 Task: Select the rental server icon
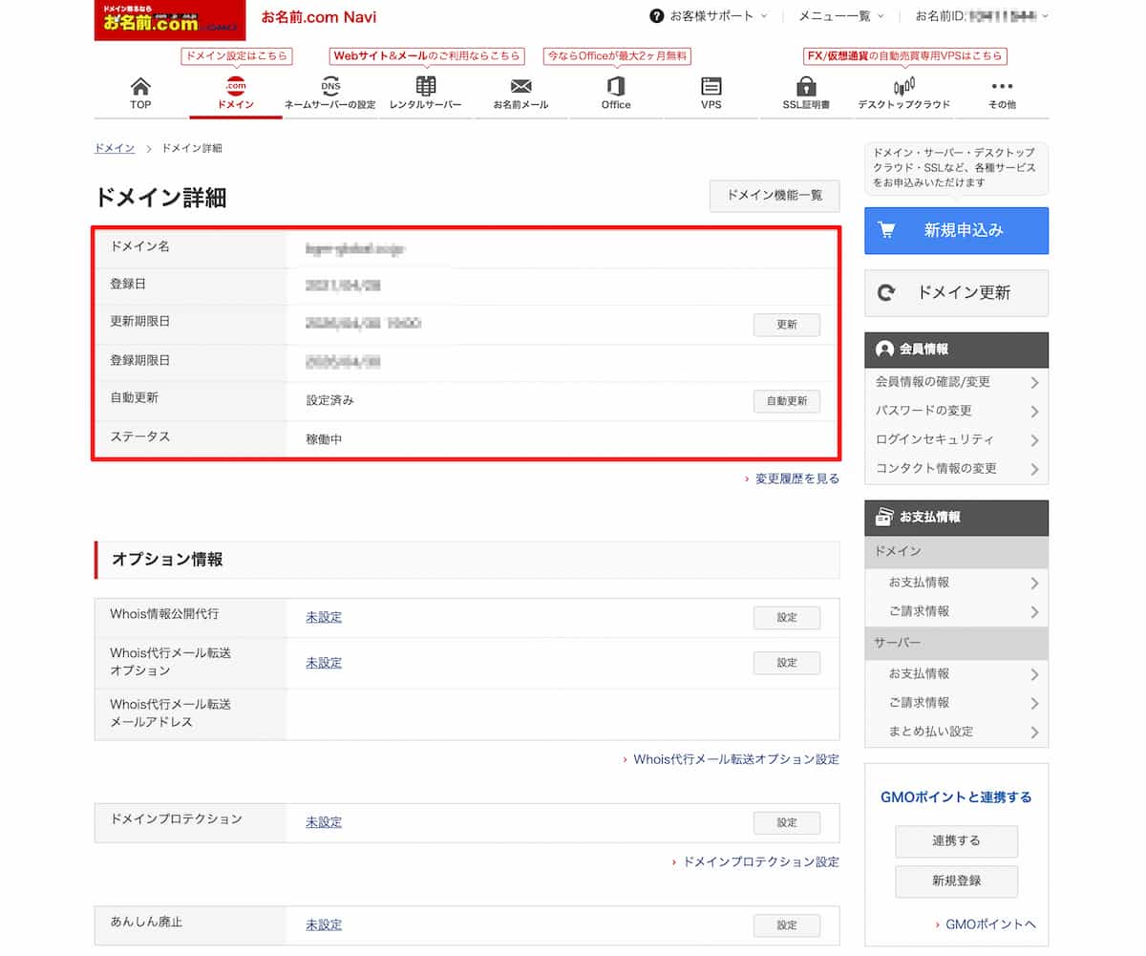click(x=426, y=87)
